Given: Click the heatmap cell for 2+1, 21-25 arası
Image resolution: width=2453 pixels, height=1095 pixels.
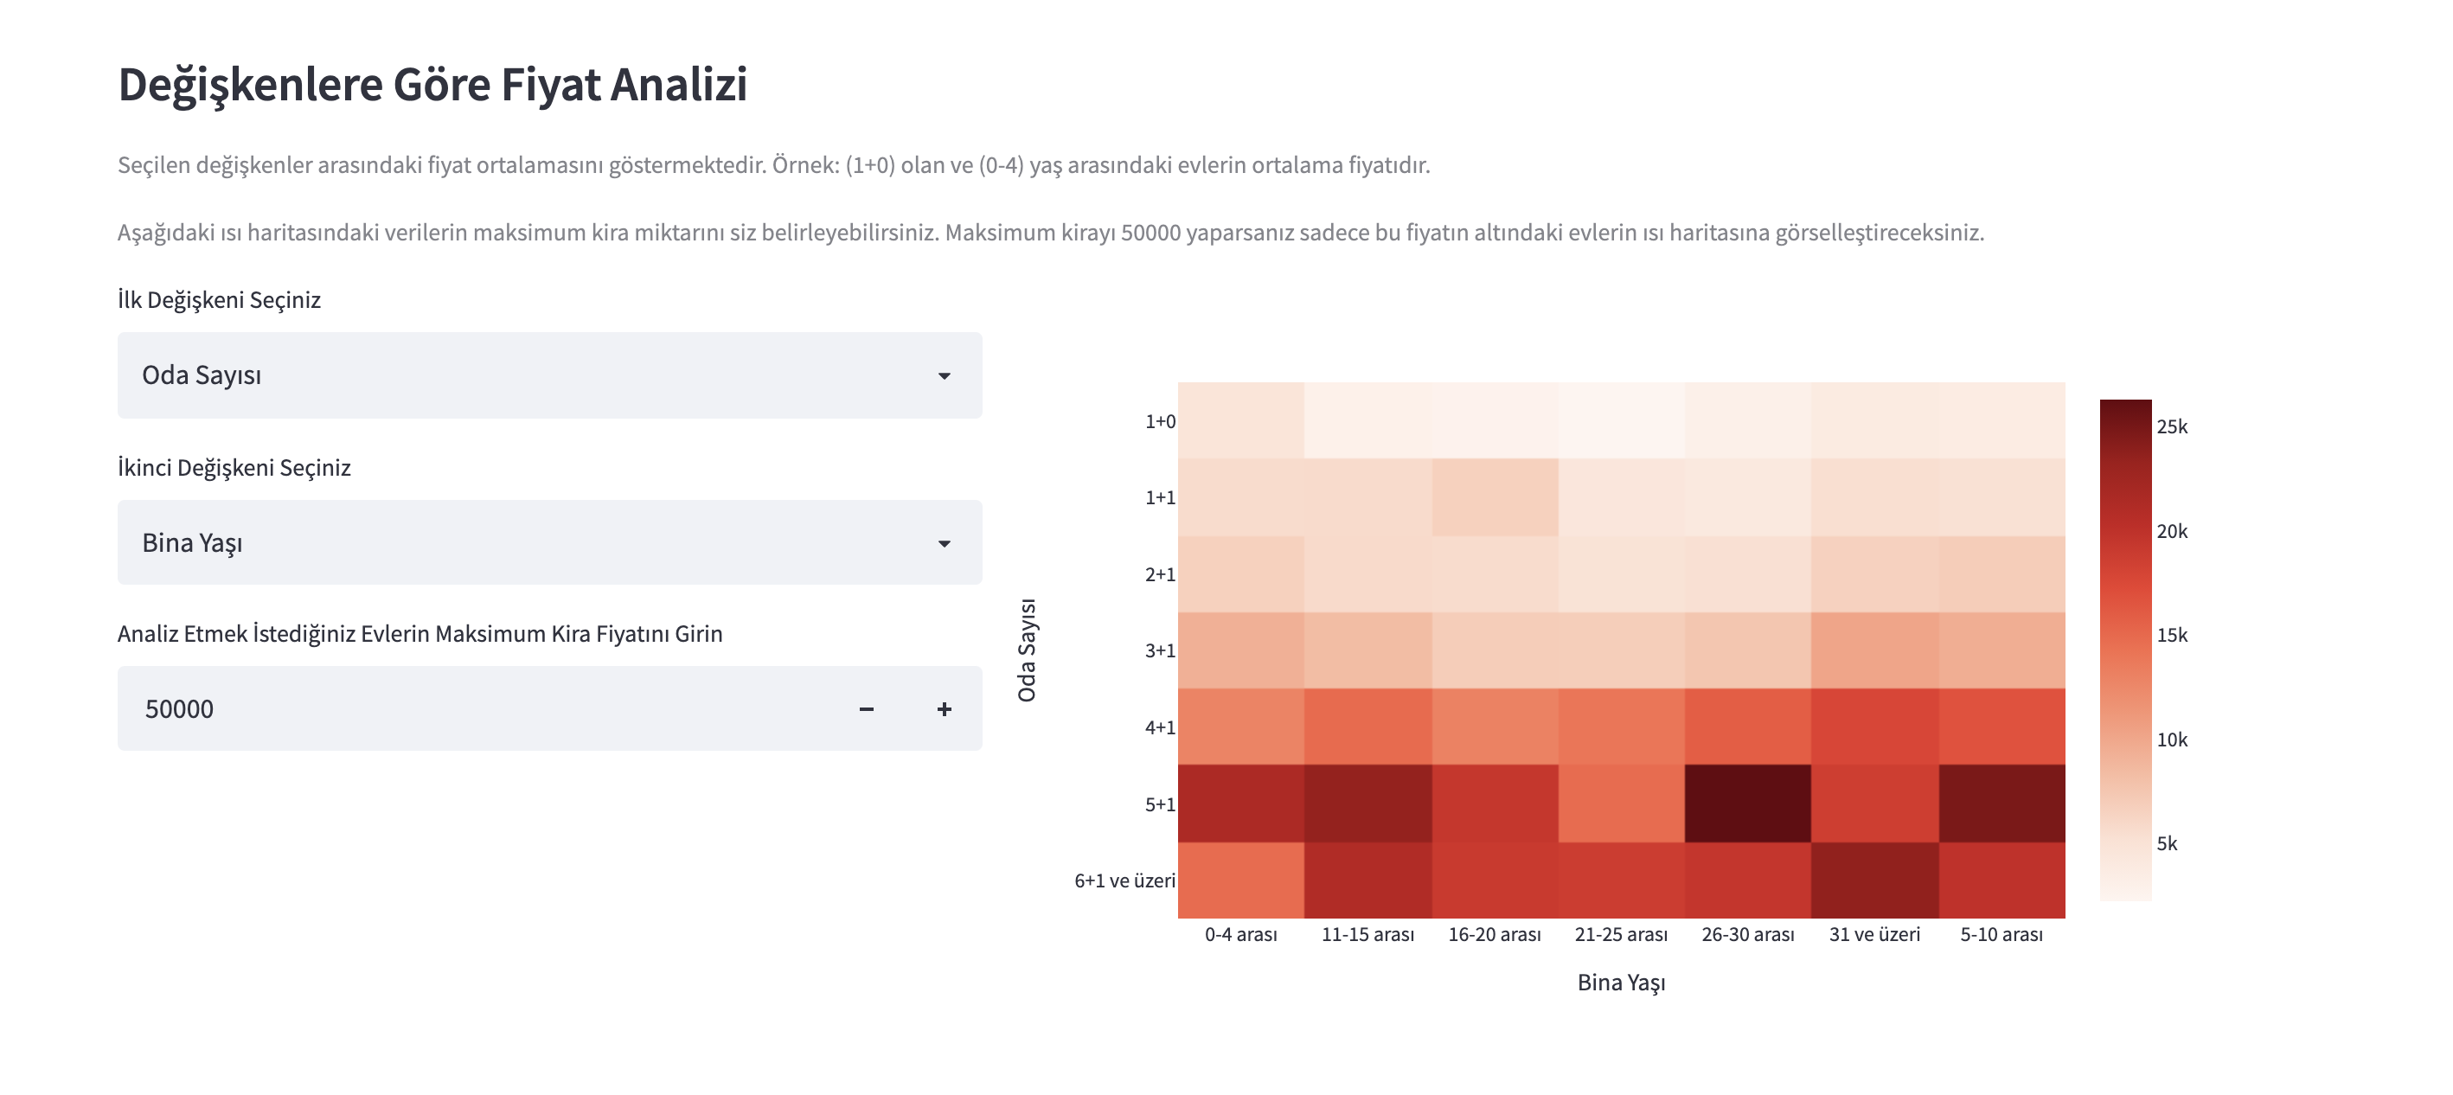Looking at the screenshot, I should [1621, 574].
